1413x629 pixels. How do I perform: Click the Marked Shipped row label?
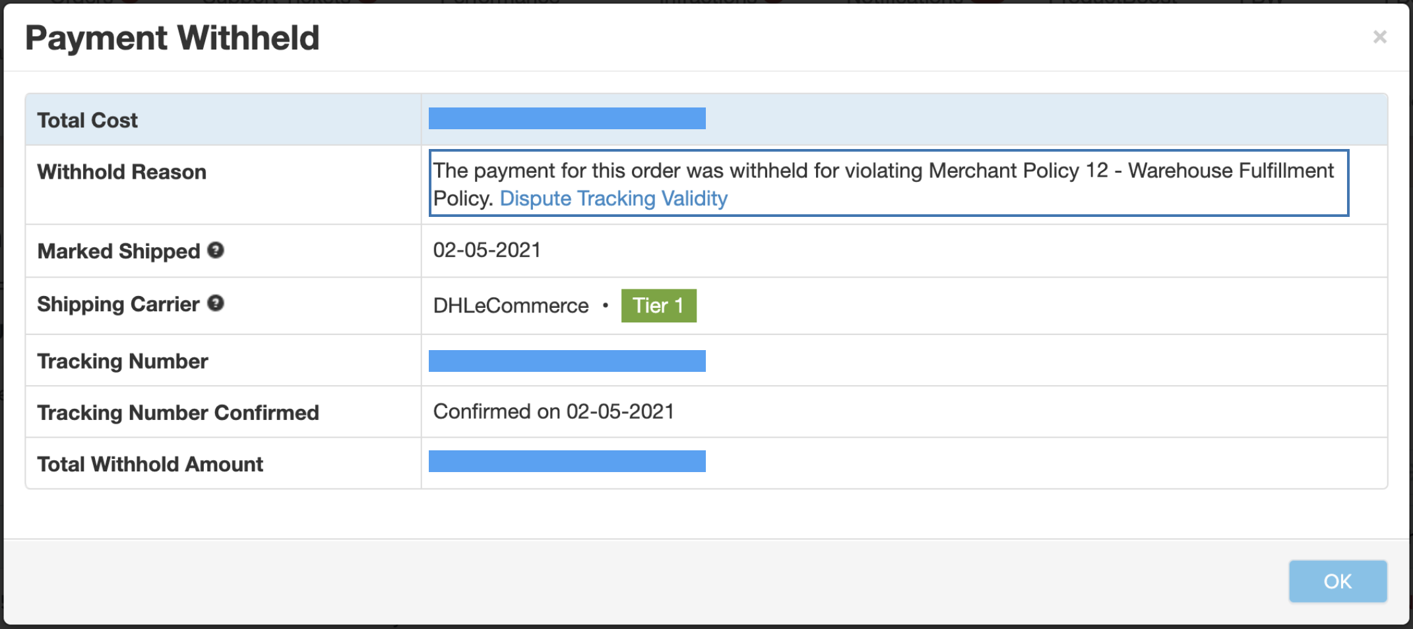click(x=119, y=251)
